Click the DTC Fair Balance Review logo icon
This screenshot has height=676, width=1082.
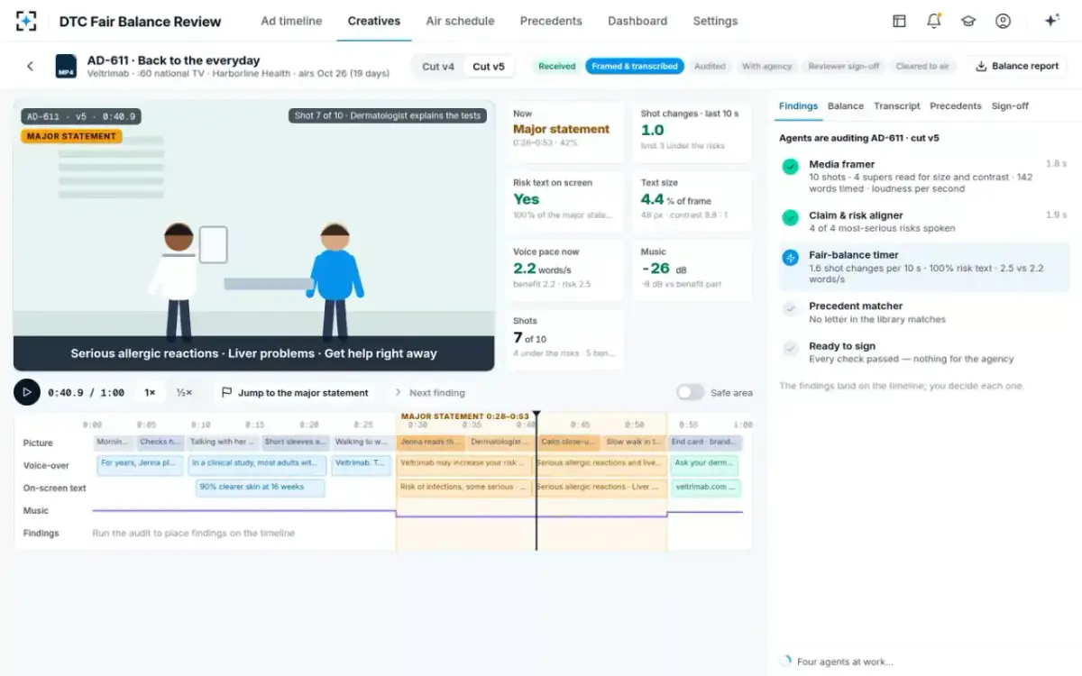[x=27, y=21]
